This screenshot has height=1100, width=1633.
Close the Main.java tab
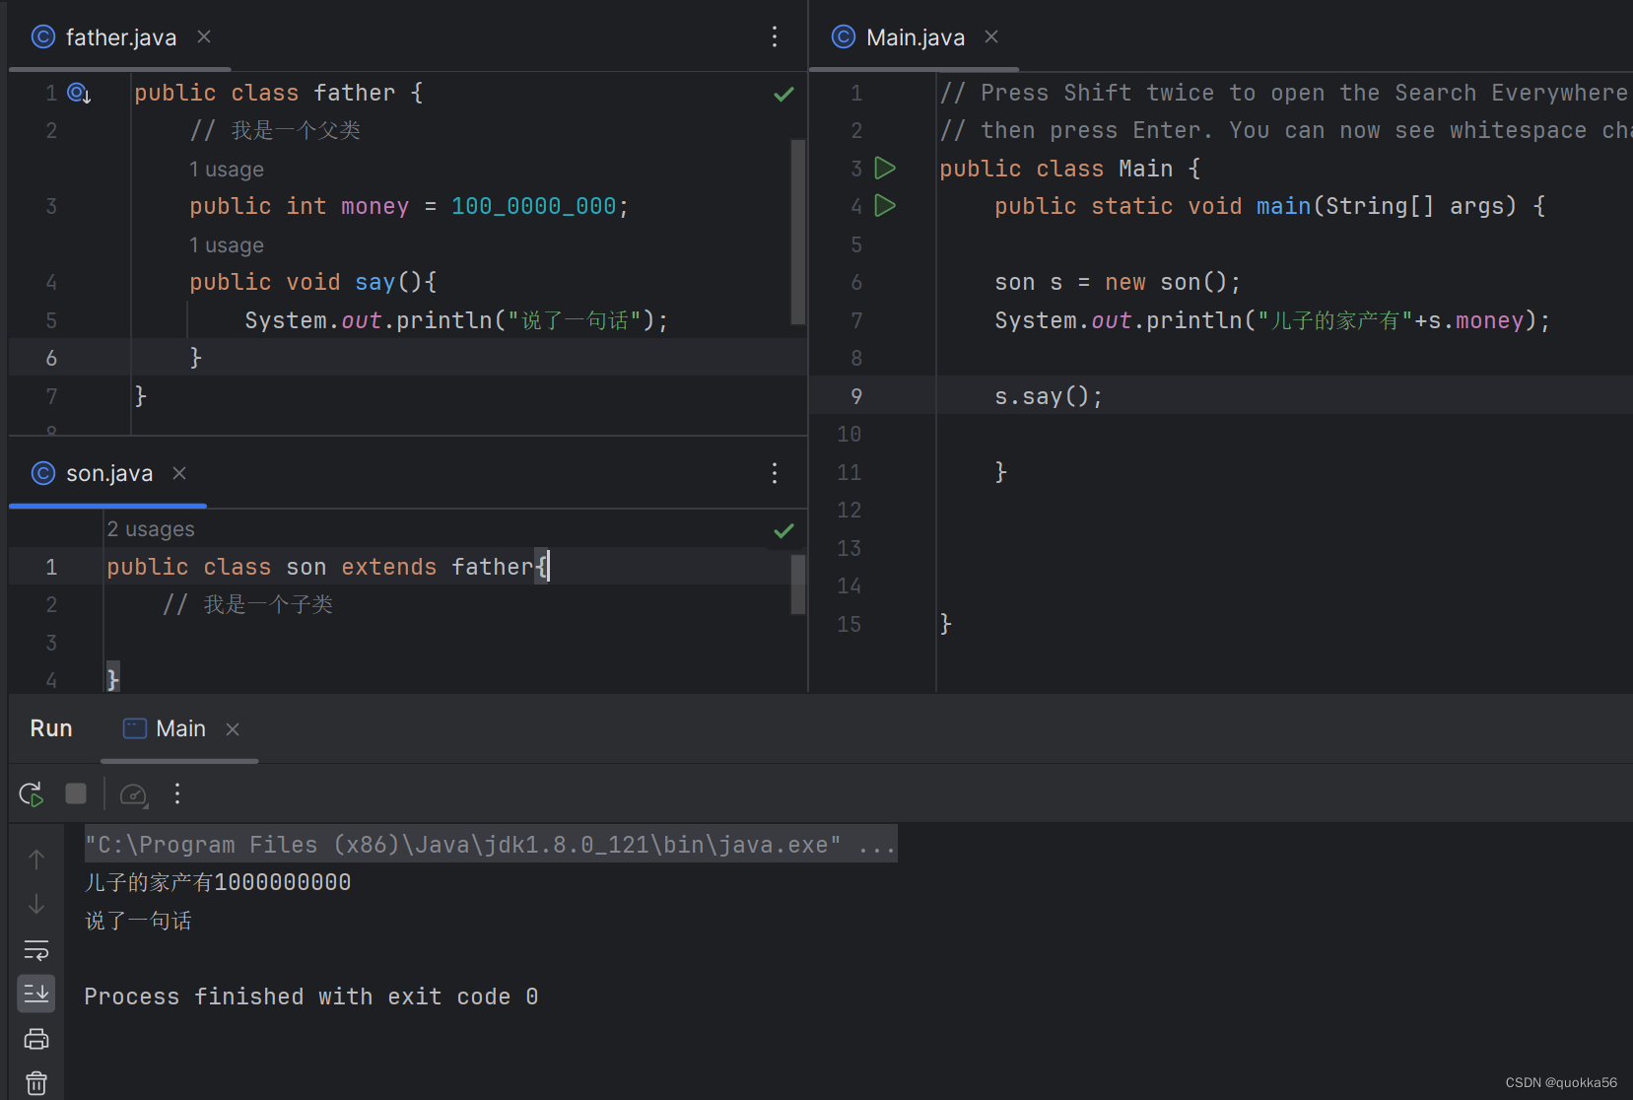coord(991,36)
